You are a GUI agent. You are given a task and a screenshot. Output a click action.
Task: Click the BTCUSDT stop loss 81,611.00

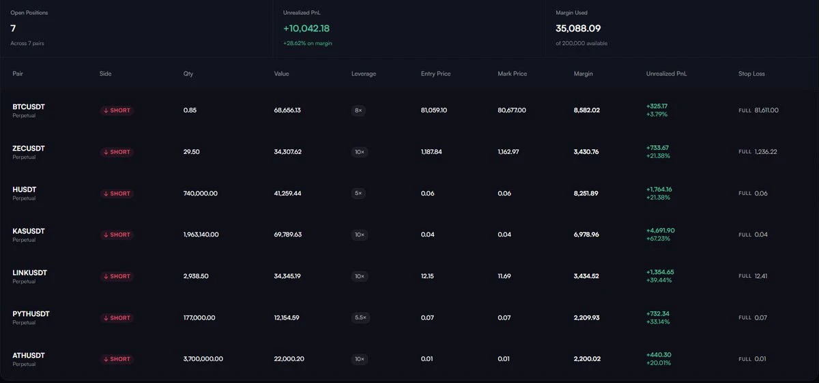[766, 110]
